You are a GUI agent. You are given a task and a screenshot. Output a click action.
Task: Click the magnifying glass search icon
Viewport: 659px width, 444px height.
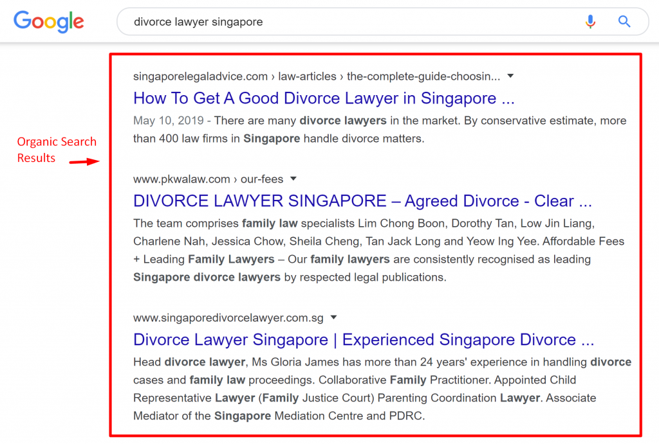click(x=624, y=21)
